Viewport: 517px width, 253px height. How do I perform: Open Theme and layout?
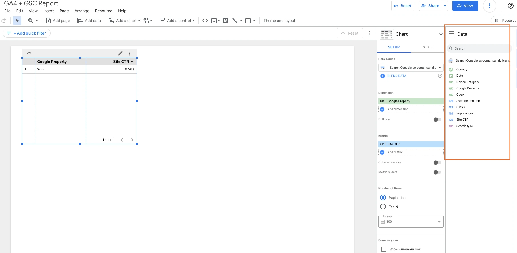pyautogui.click(x=279, y=21)
